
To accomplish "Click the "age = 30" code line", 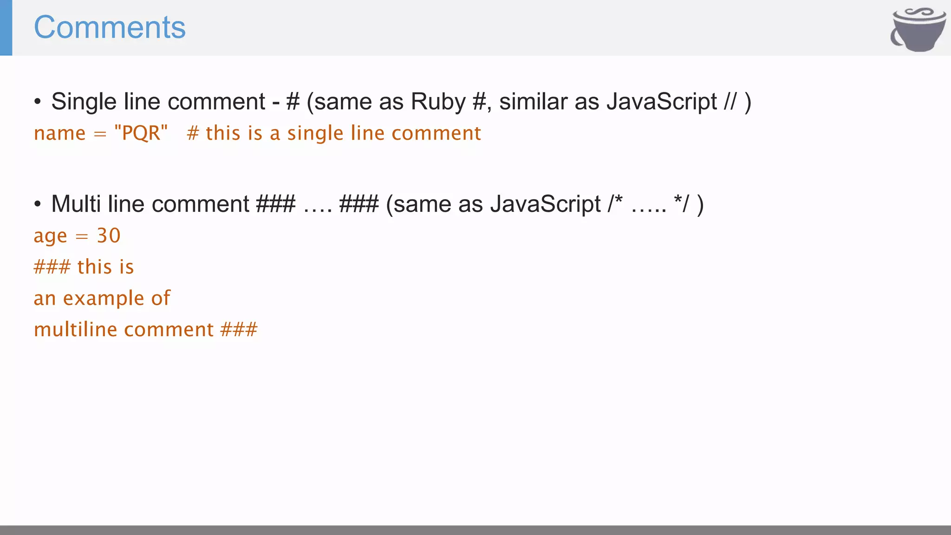I will (x=77, y=236).
